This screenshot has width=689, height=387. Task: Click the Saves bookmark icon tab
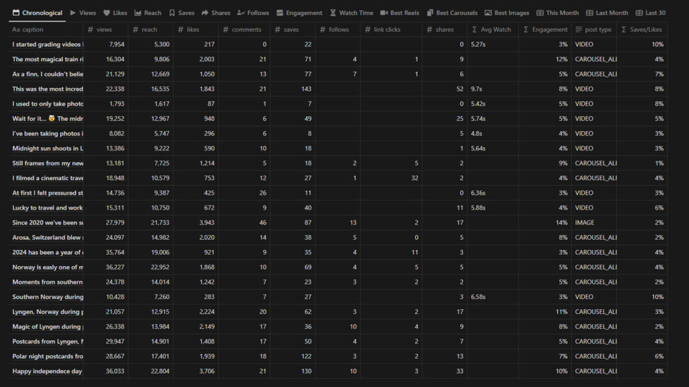[x=182, y=13]
